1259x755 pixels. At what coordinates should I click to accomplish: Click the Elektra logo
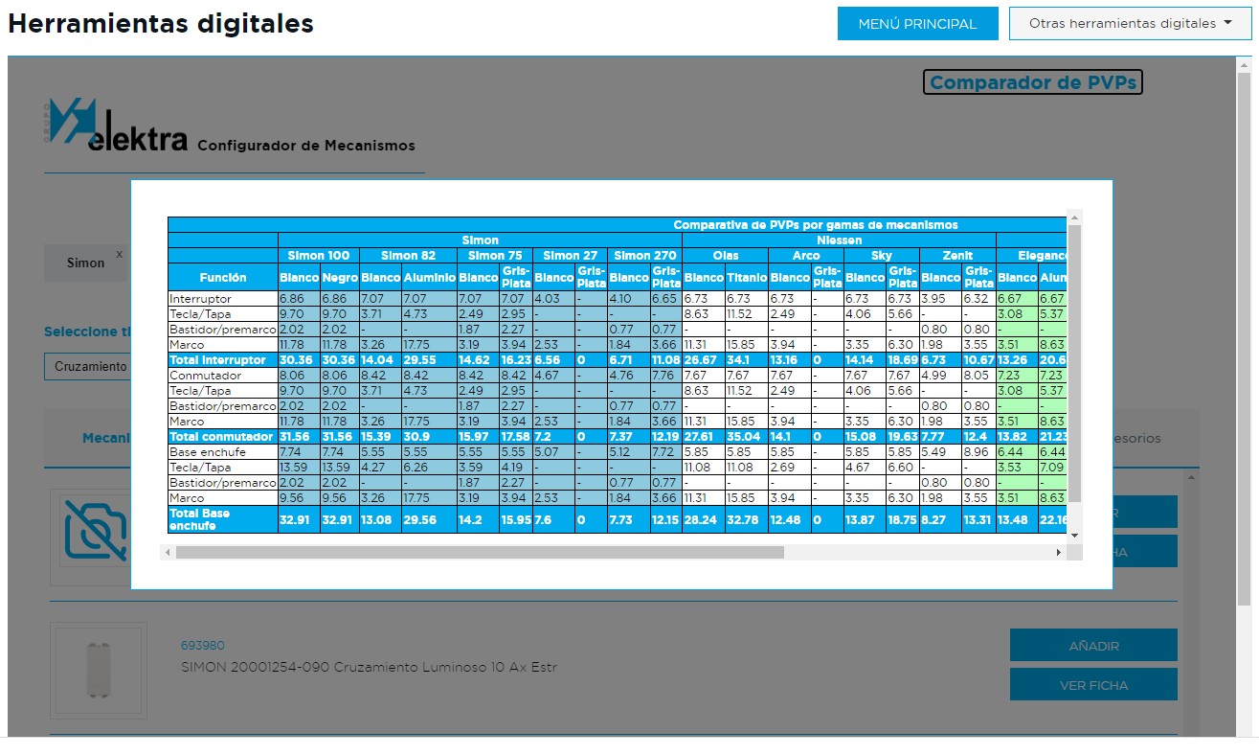pyautogui.click(x=116, y=126)
